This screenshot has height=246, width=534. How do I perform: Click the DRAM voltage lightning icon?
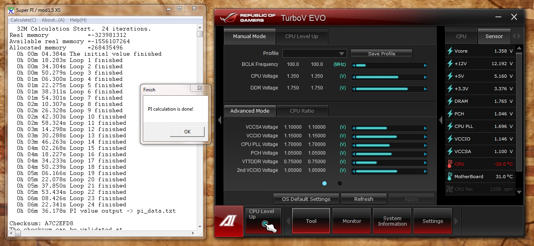click(450, 101)
